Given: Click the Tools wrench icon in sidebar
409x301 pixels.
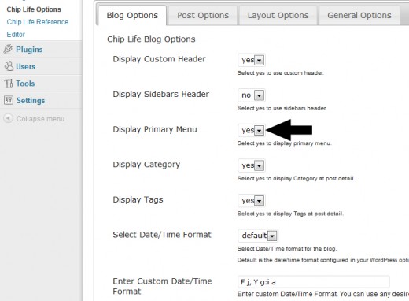Looking at the screenshot, I should [9, 84].
